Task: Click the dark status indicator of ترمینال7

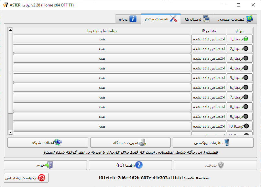Action: [246, 97]
